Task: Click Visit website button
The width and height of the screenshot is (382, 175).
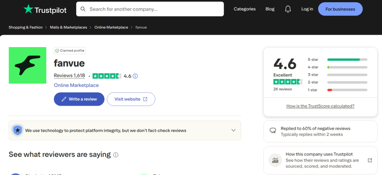Action: pos(131,99)
